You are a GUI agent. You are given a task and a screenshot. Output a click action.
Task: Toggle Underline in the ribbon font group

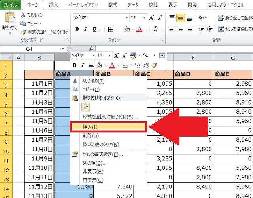(94, 29)
